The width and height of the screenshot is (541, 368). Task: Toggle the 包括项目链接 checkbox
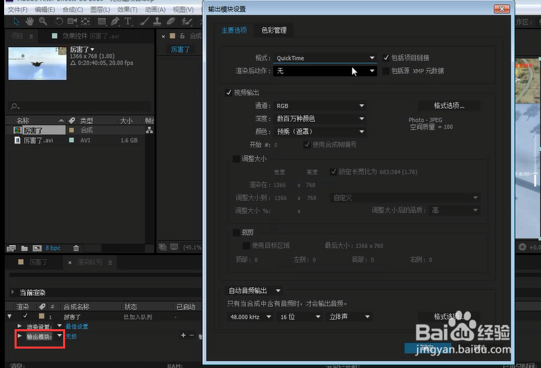[x=386, y=58]
